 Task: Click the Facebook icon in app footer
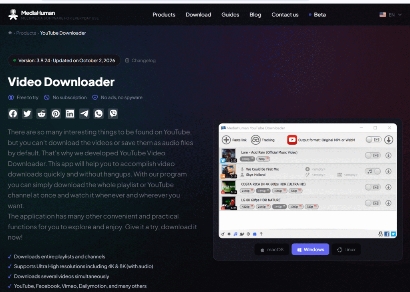pyautogui.click(x=387, y=234)
